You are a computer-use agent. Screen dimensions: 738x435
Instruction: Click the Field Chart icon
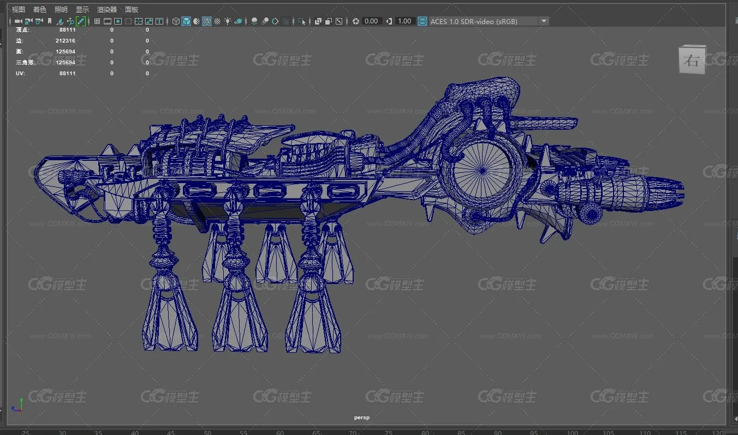139,21
